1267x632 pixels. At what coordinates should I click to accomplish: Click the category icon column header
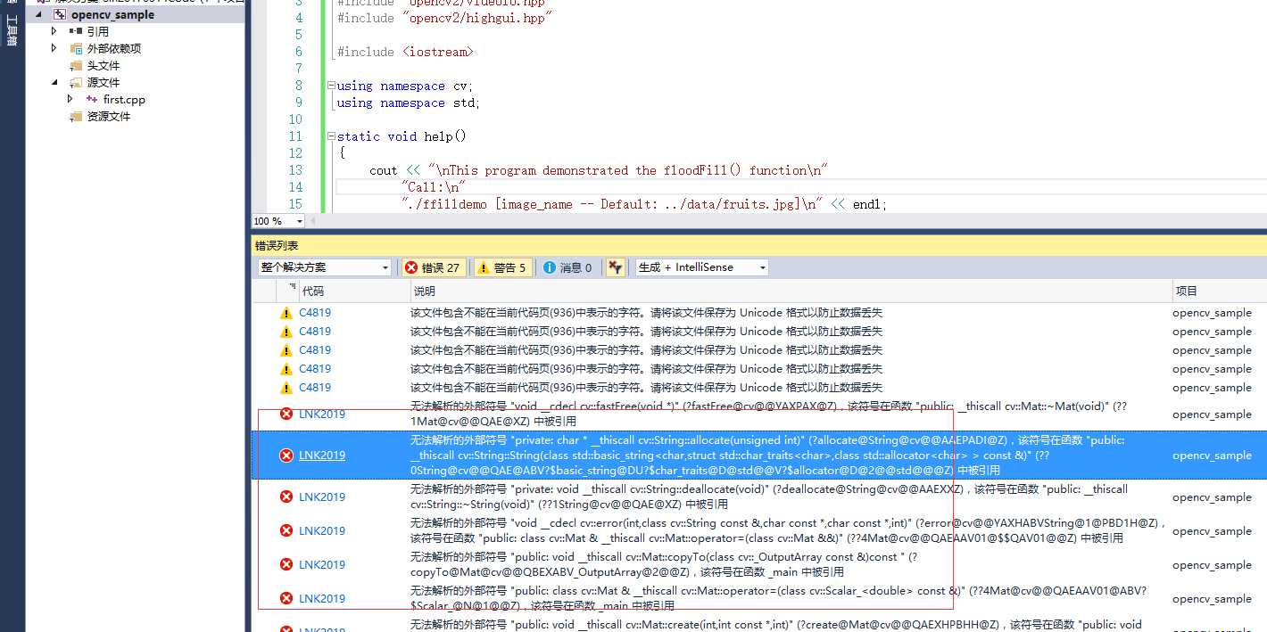coord(290,291)
